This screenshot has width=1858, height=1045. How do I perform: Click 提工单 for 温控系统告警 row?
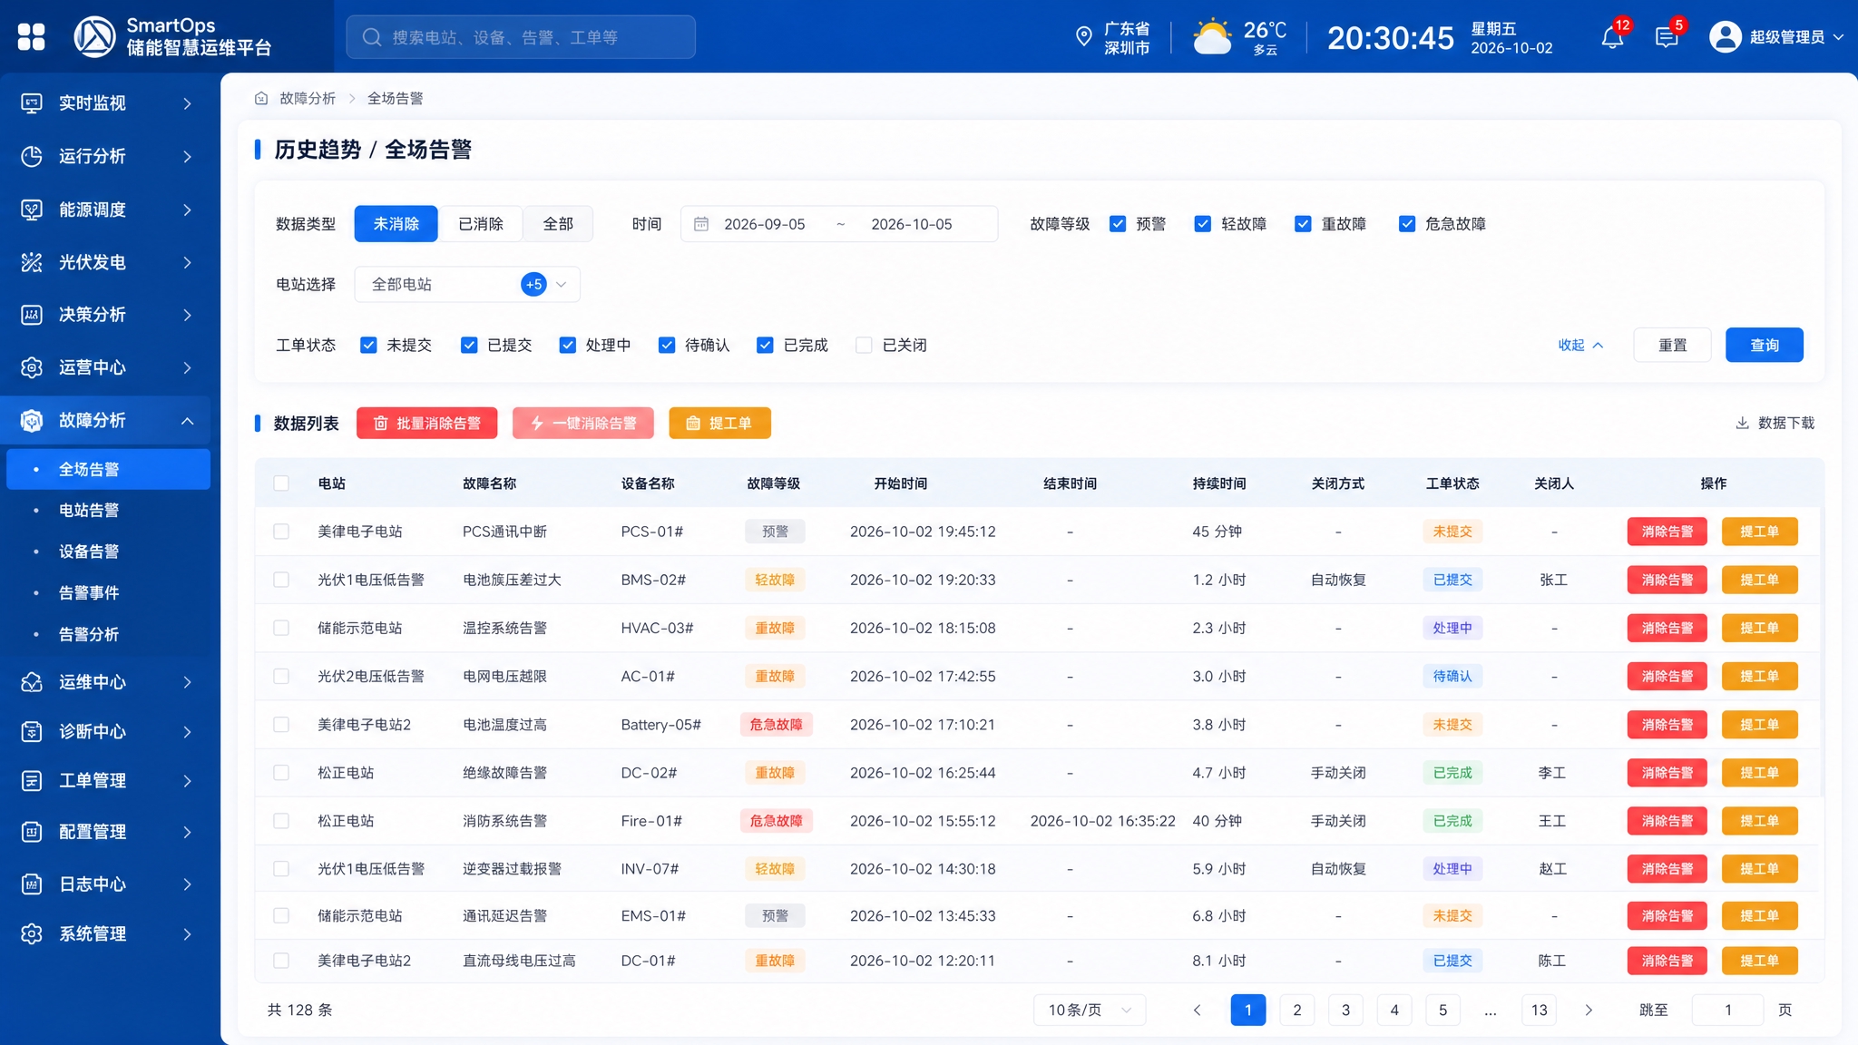tap(1759, 628)
